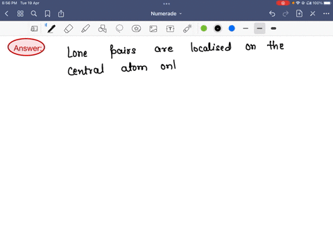Open the thumbnail grid view
Screen dimensions: 333x250
[20, 14]
